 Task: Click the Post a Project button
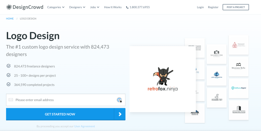click(236, 7)
